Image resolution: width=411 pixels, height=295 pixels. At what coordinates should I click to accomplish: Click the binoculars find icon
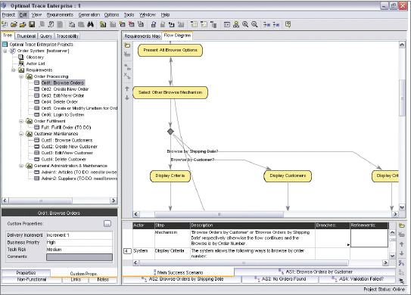(90, 25)
